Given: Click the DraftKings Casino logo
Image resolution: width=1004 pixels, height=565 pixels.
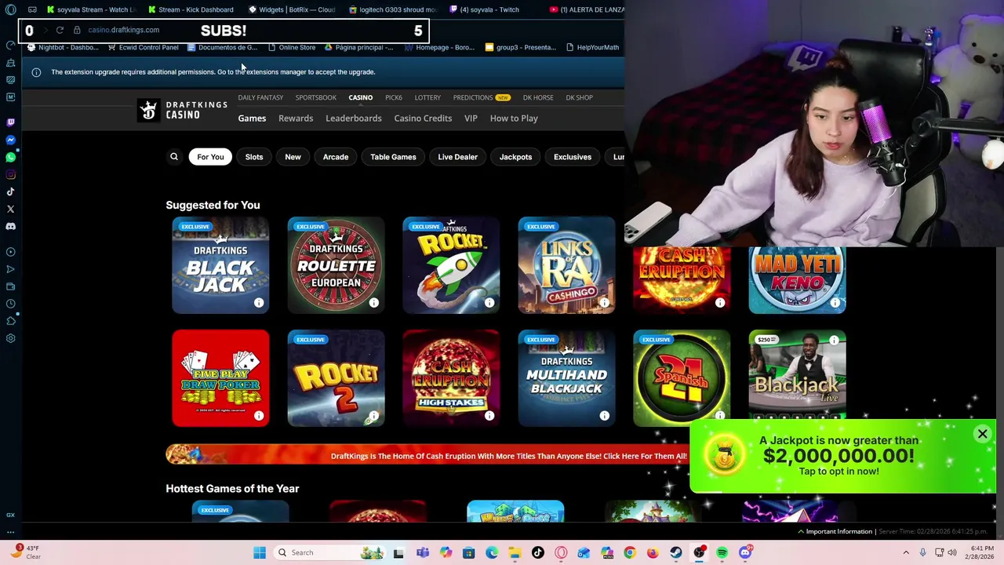Looking at the screenshot, I should pyautogui.click(x=183, y=110).
